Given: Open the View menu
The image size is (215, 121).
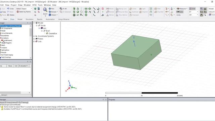Looking at the screenshot, I should tap(7, 5).
